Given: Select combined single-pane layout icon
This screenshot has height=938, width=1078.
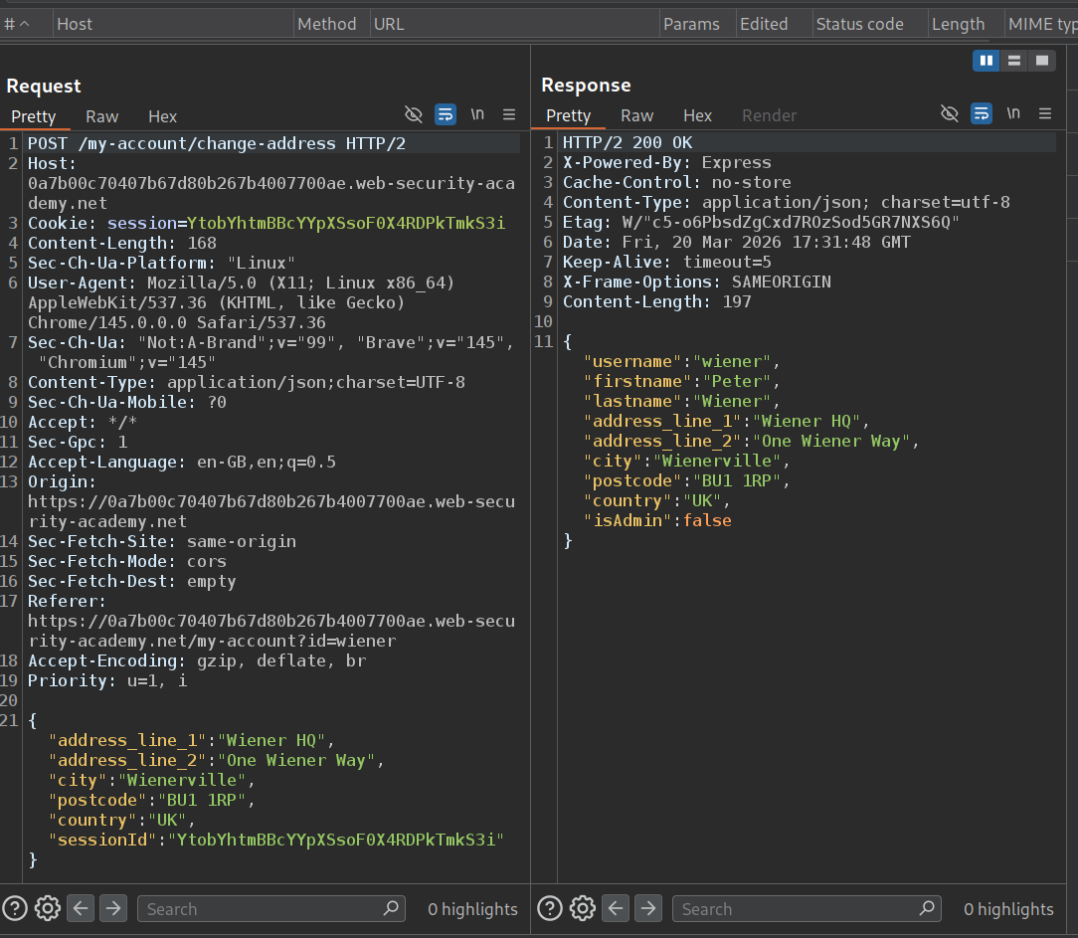Looking at the screenshot, I should pos(1041,61).
